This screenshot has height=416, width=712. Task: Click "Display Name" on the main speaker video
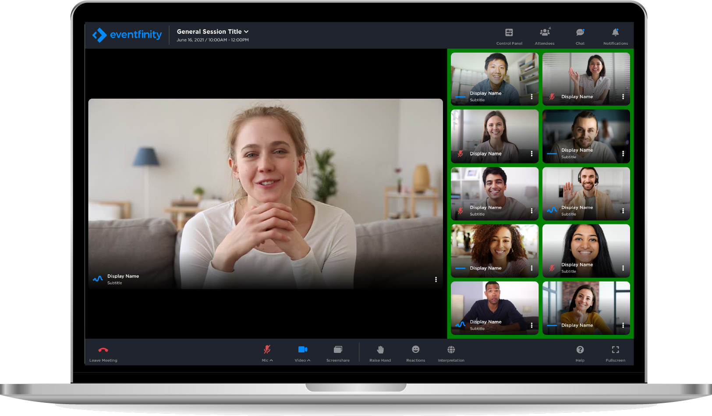click(123, 276)
